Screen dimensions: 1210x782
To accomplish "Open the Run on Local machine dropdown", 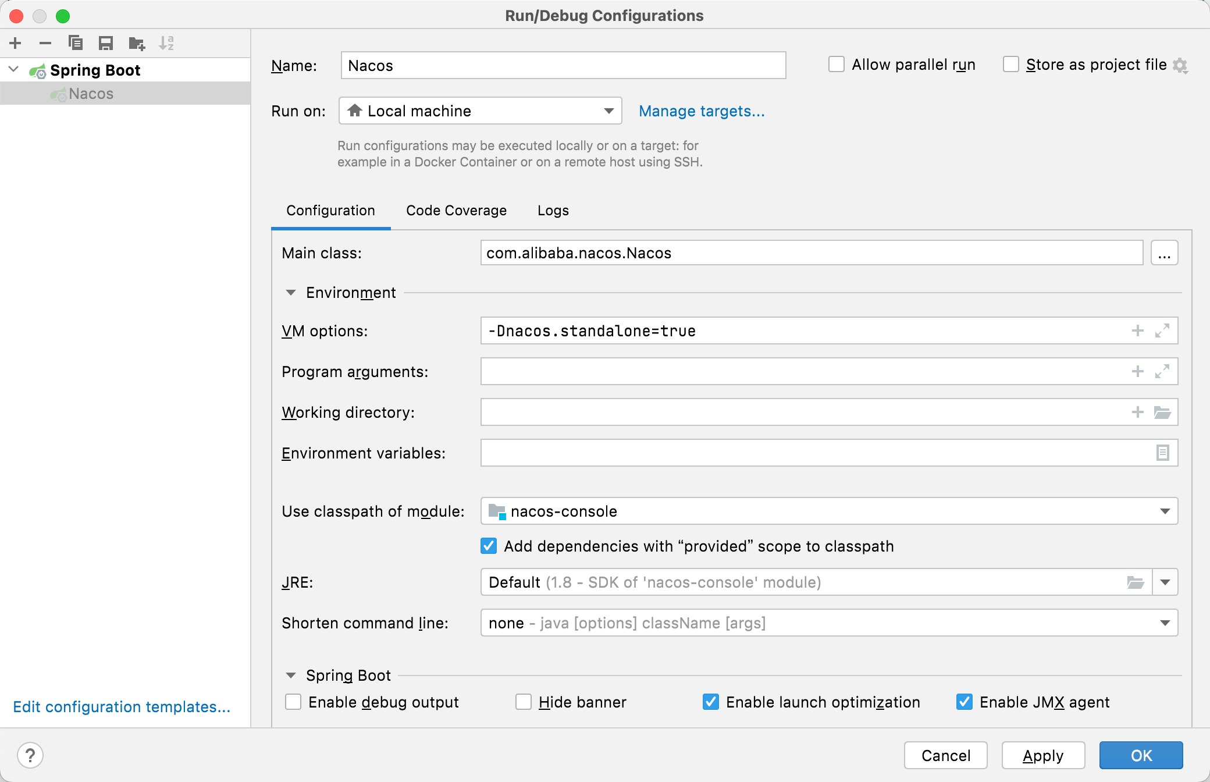I will coord(481,111).
